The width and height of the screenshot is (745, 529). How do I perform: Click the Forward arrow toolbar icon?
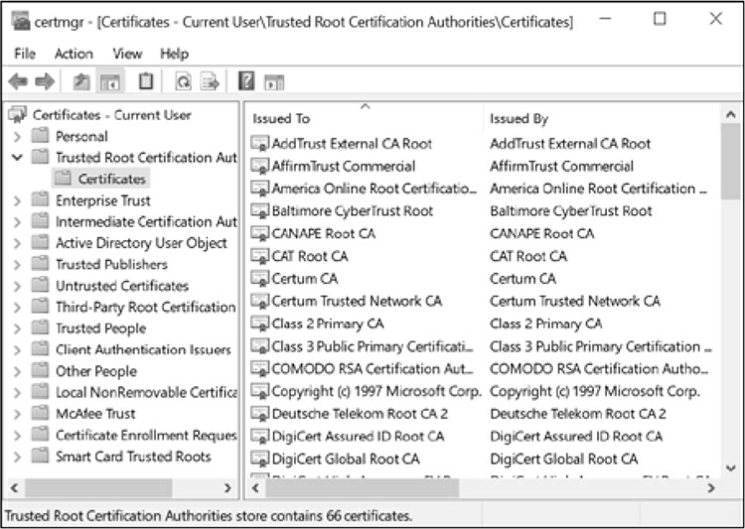(x=45, y=81)
